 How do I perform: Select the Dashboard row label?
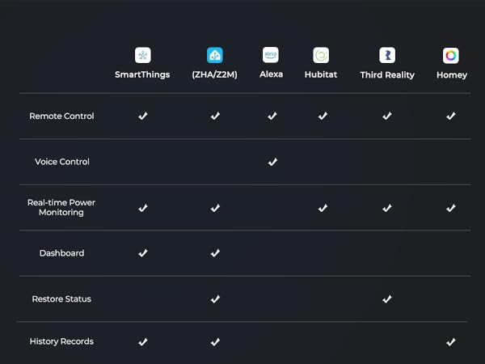tap(61, 253)
